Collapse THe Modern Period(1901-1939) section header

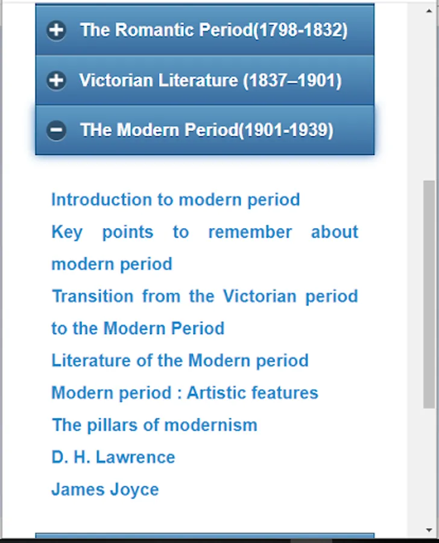[206, 130]
